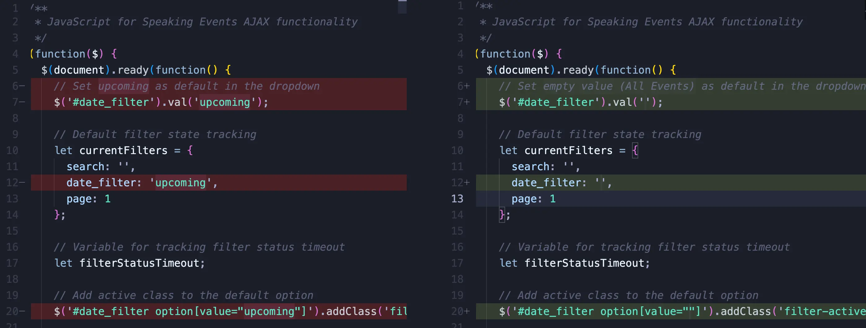Click the added-line marker 6+ in right gutter
Screen dimensions: 866x328
pyautogui.click(x=464, y=86)
